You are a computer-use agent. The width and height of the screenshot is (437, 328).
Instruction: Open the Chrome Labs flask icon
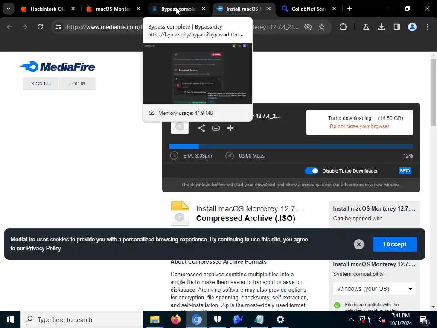click(366, 27)
